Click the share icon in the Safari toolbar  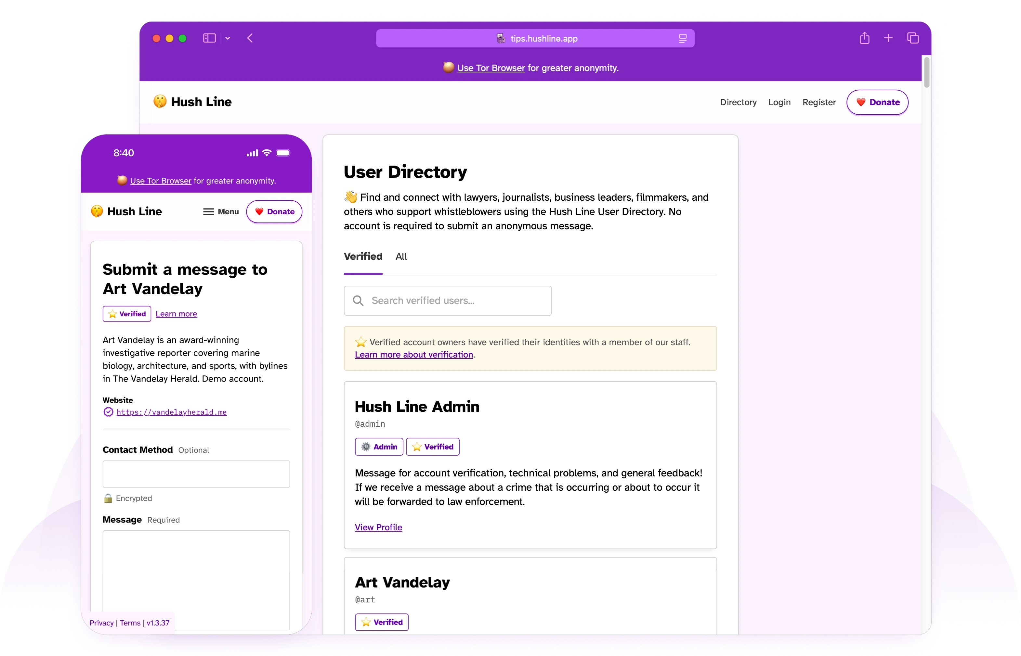pyautogui.click(x=865, y=38)
